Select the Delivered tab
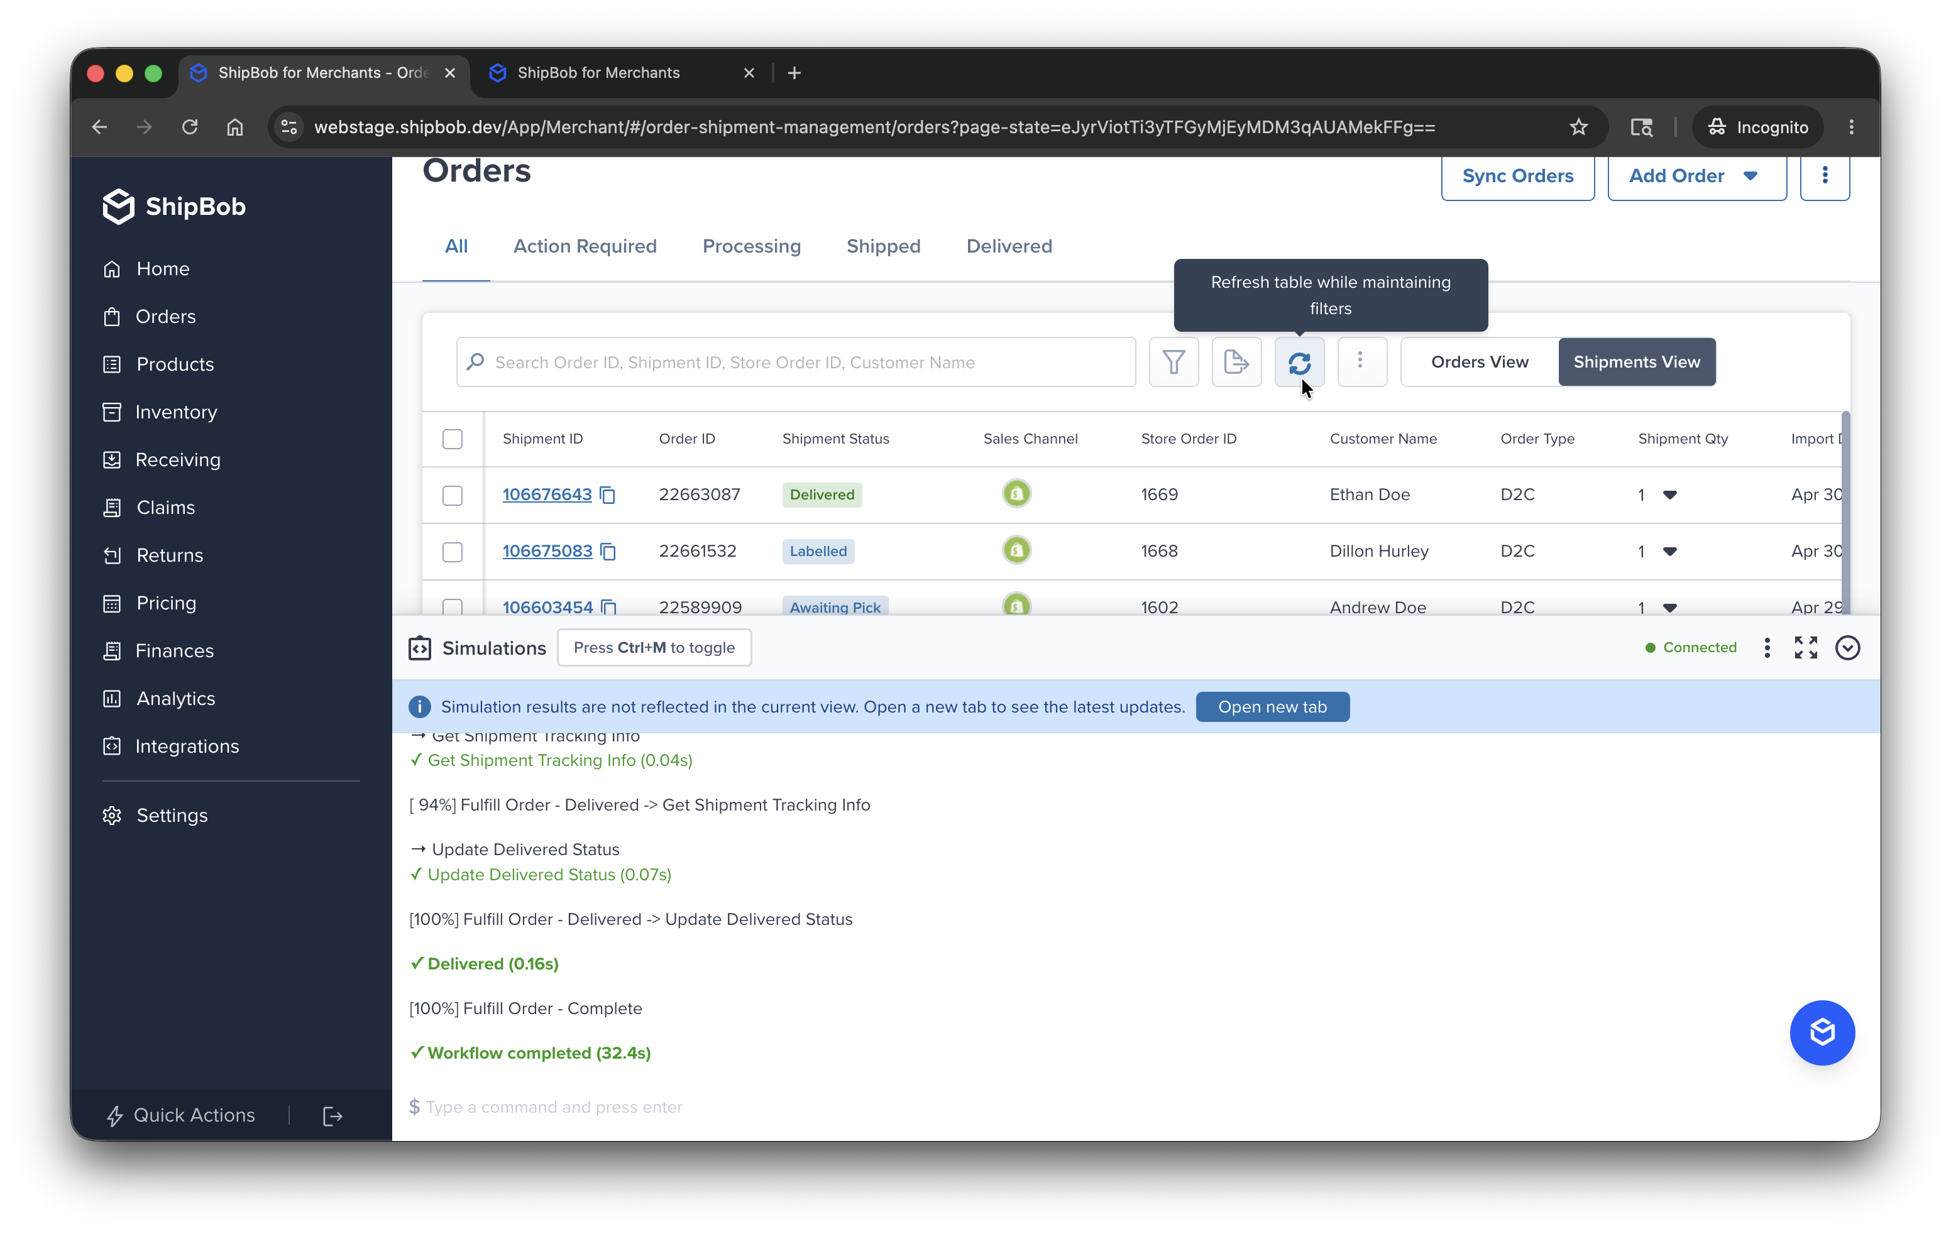 click(1009, 246)
